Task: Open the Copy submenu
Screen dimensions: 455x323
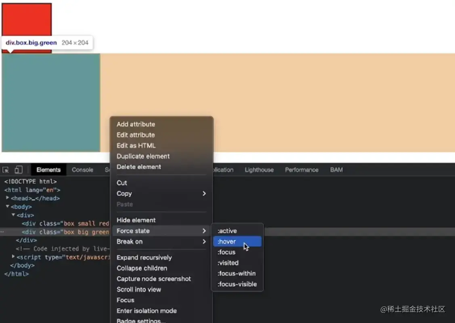Action: pos(161,193)
